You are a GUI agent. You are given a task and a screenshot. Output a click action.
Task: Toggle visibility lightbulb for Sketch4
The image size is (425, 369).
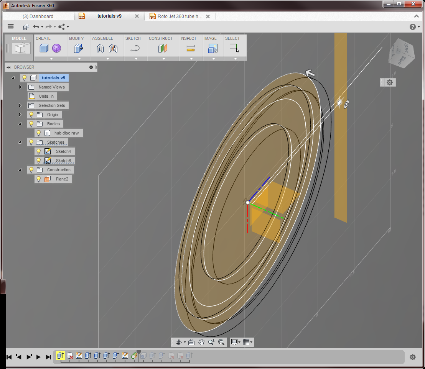38,151
